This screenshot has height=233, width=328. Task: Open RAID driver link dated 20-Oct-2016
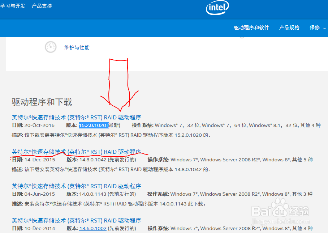(x=76, y=117)
